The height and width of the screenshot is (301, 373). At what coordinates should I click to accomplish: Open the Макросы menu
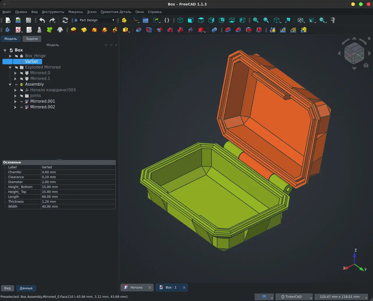(75, 12)
